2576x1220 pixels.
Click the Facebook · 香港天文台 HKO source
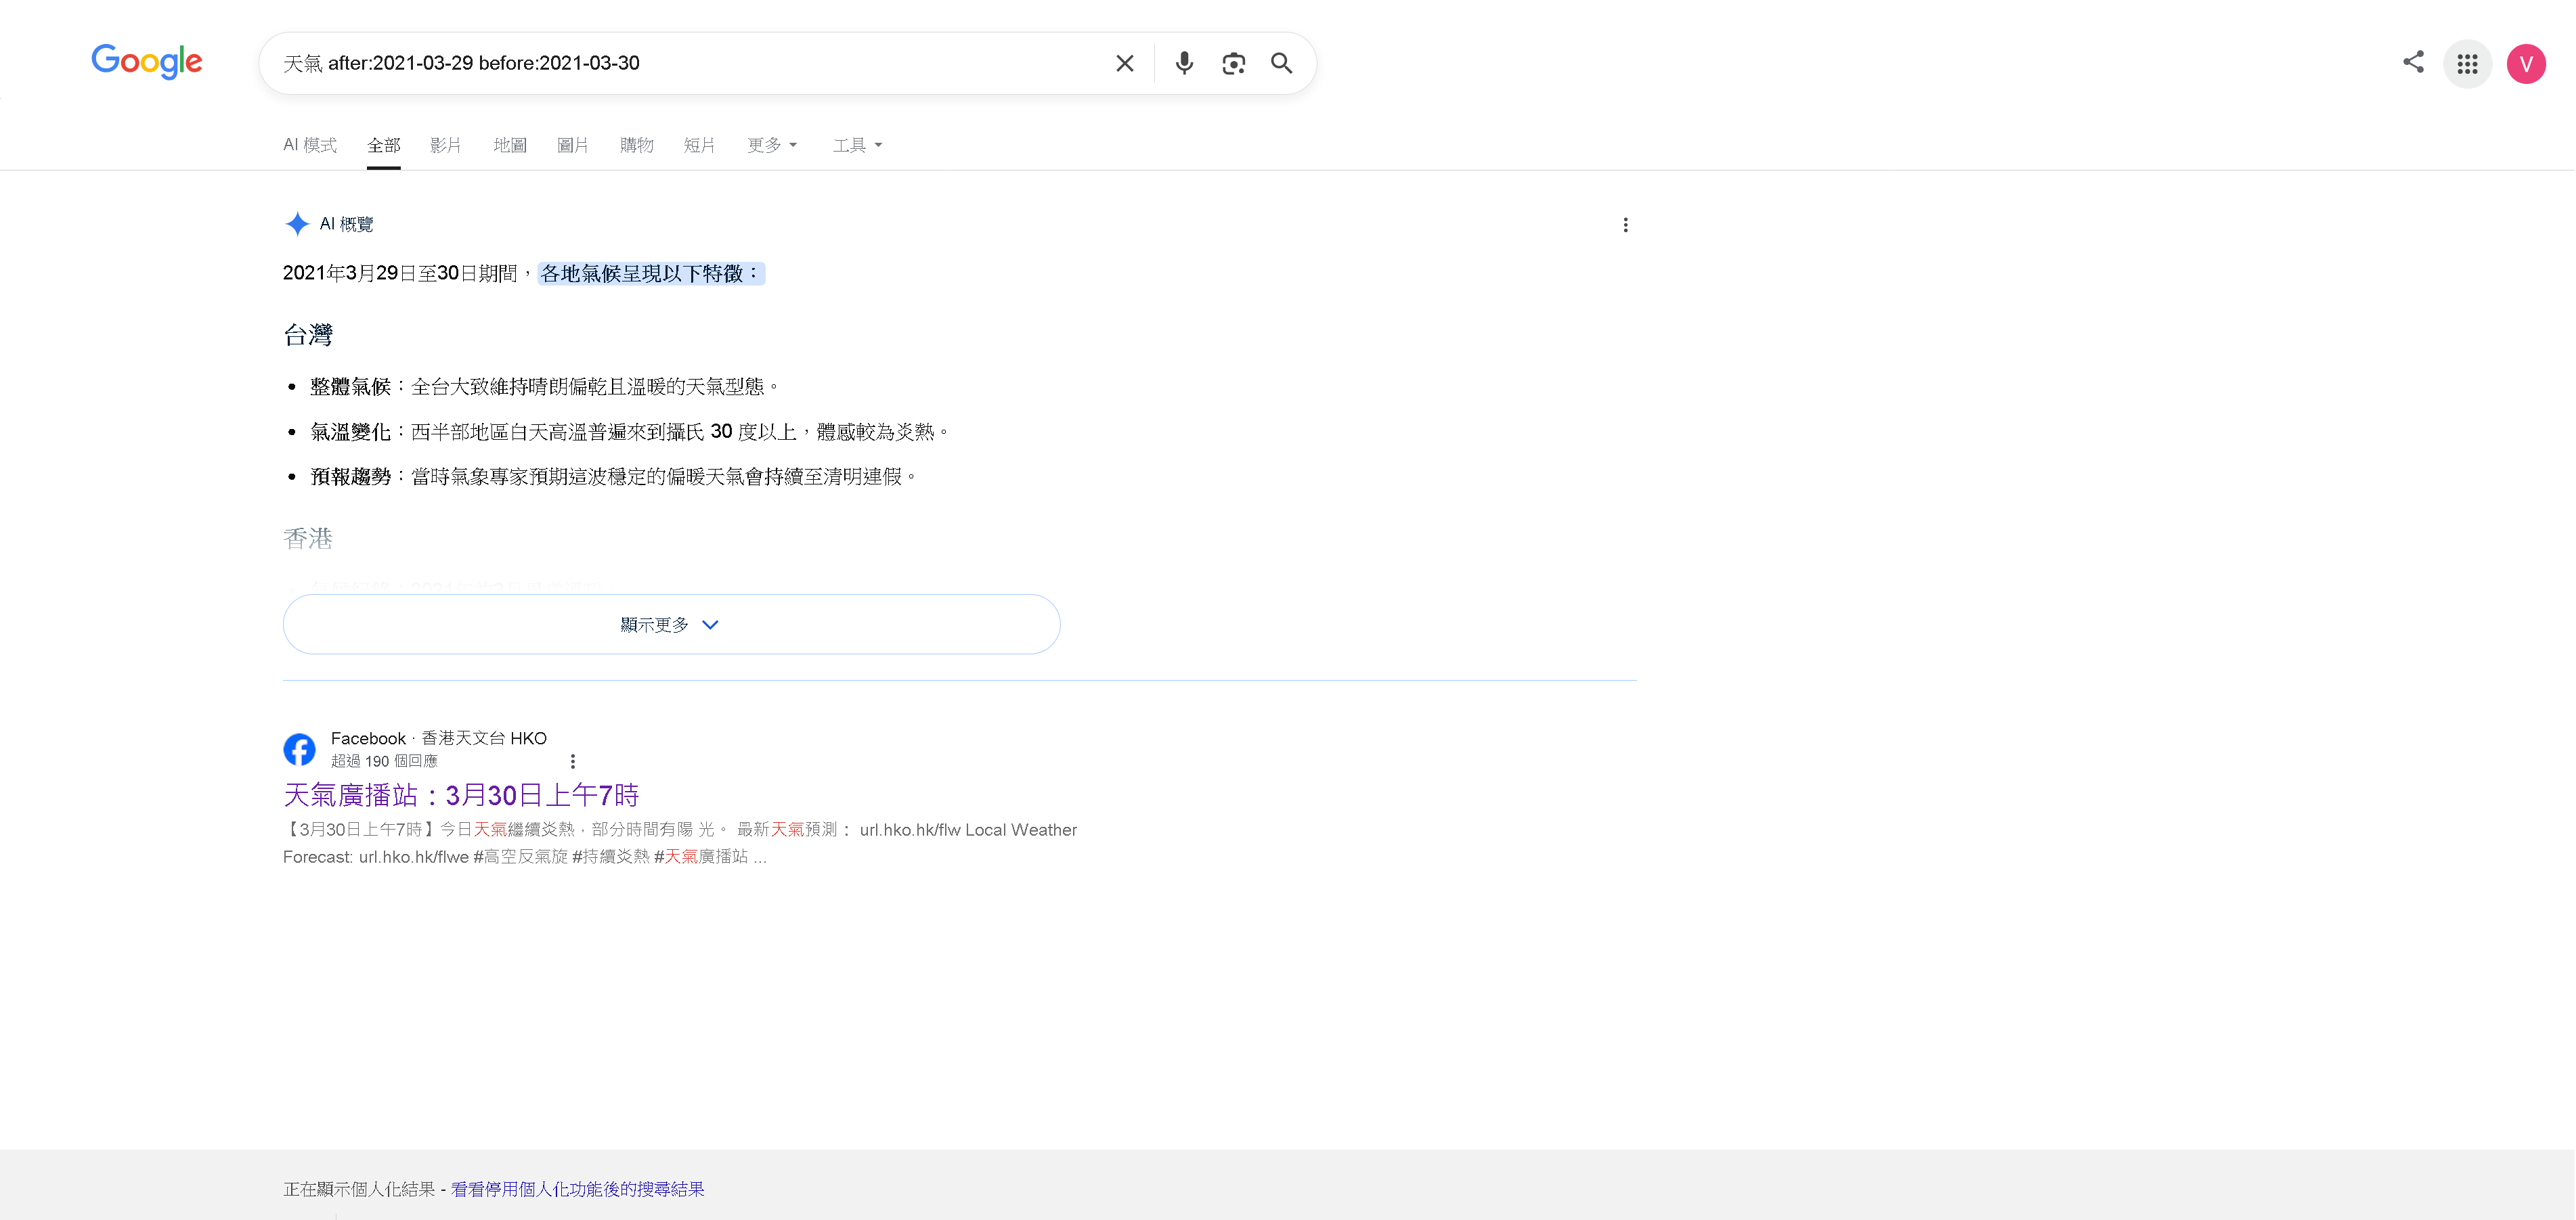[439, 738]
